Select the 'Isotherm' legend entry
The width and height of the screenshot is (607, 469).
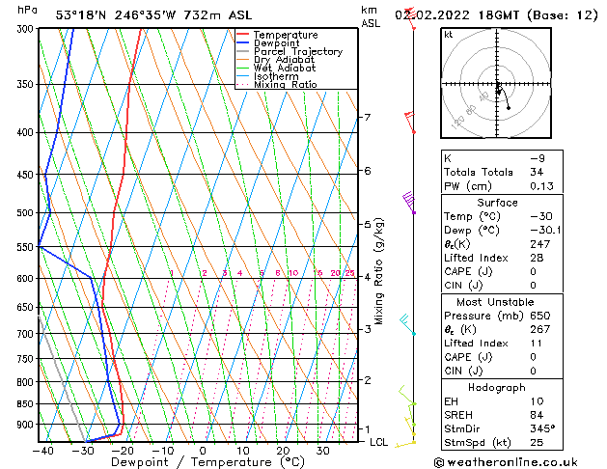click(276, 76)
